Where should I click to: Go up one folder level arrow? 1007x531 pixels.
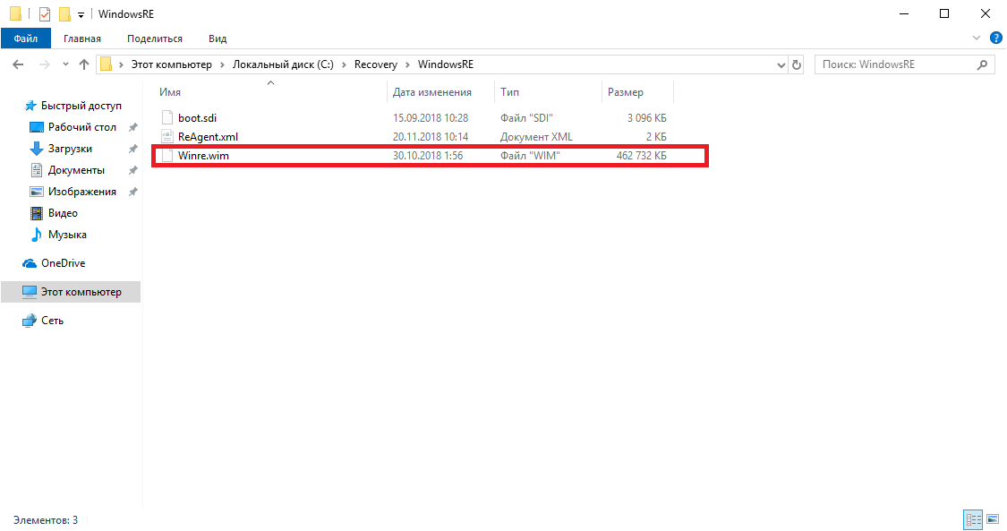(84, 64)
